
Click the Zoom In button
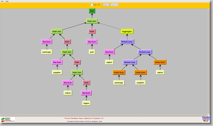click(106, 5)
